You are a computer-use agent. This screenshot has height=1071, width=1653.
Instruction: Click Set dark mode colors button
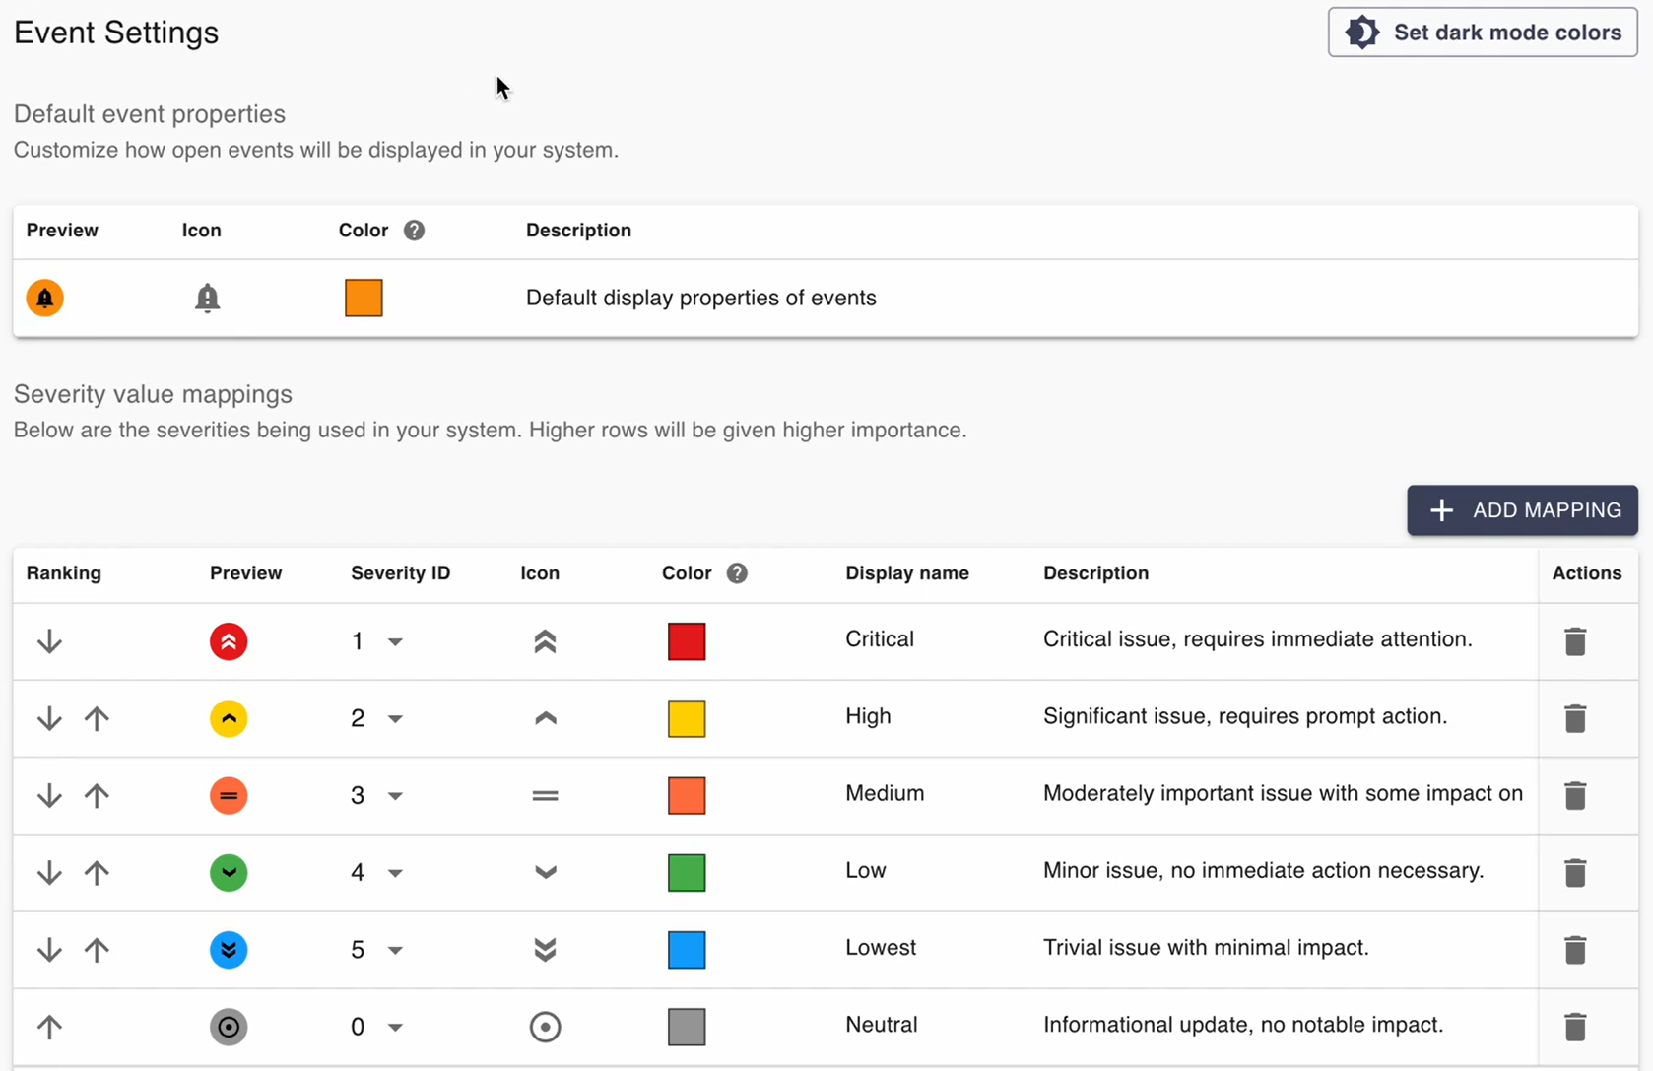tap(1482, 33)
